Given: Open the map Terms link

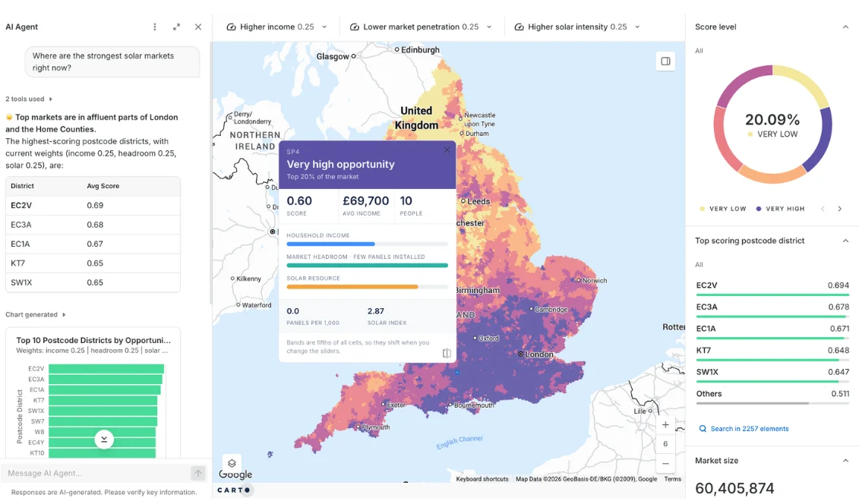Looking at the screenshot, I should [673, 479].
